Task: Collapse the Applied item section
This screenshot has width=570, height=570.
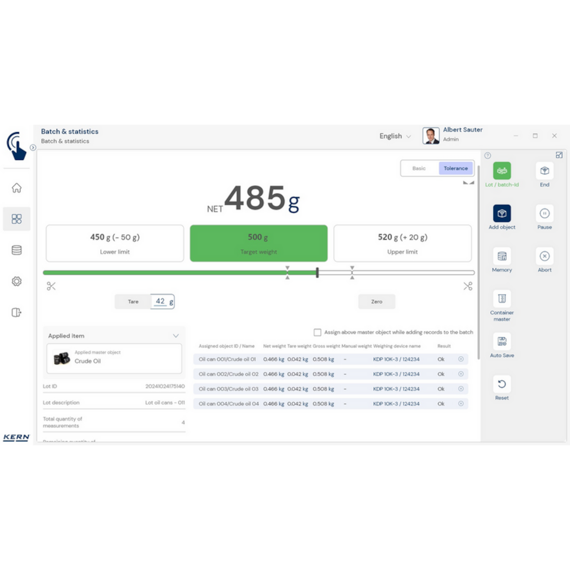Action: click(x=175, y=336)
